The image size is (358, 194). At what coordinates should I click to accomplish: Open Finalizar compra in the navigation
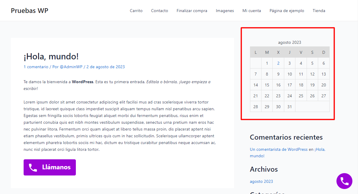(x=192, y=11)
